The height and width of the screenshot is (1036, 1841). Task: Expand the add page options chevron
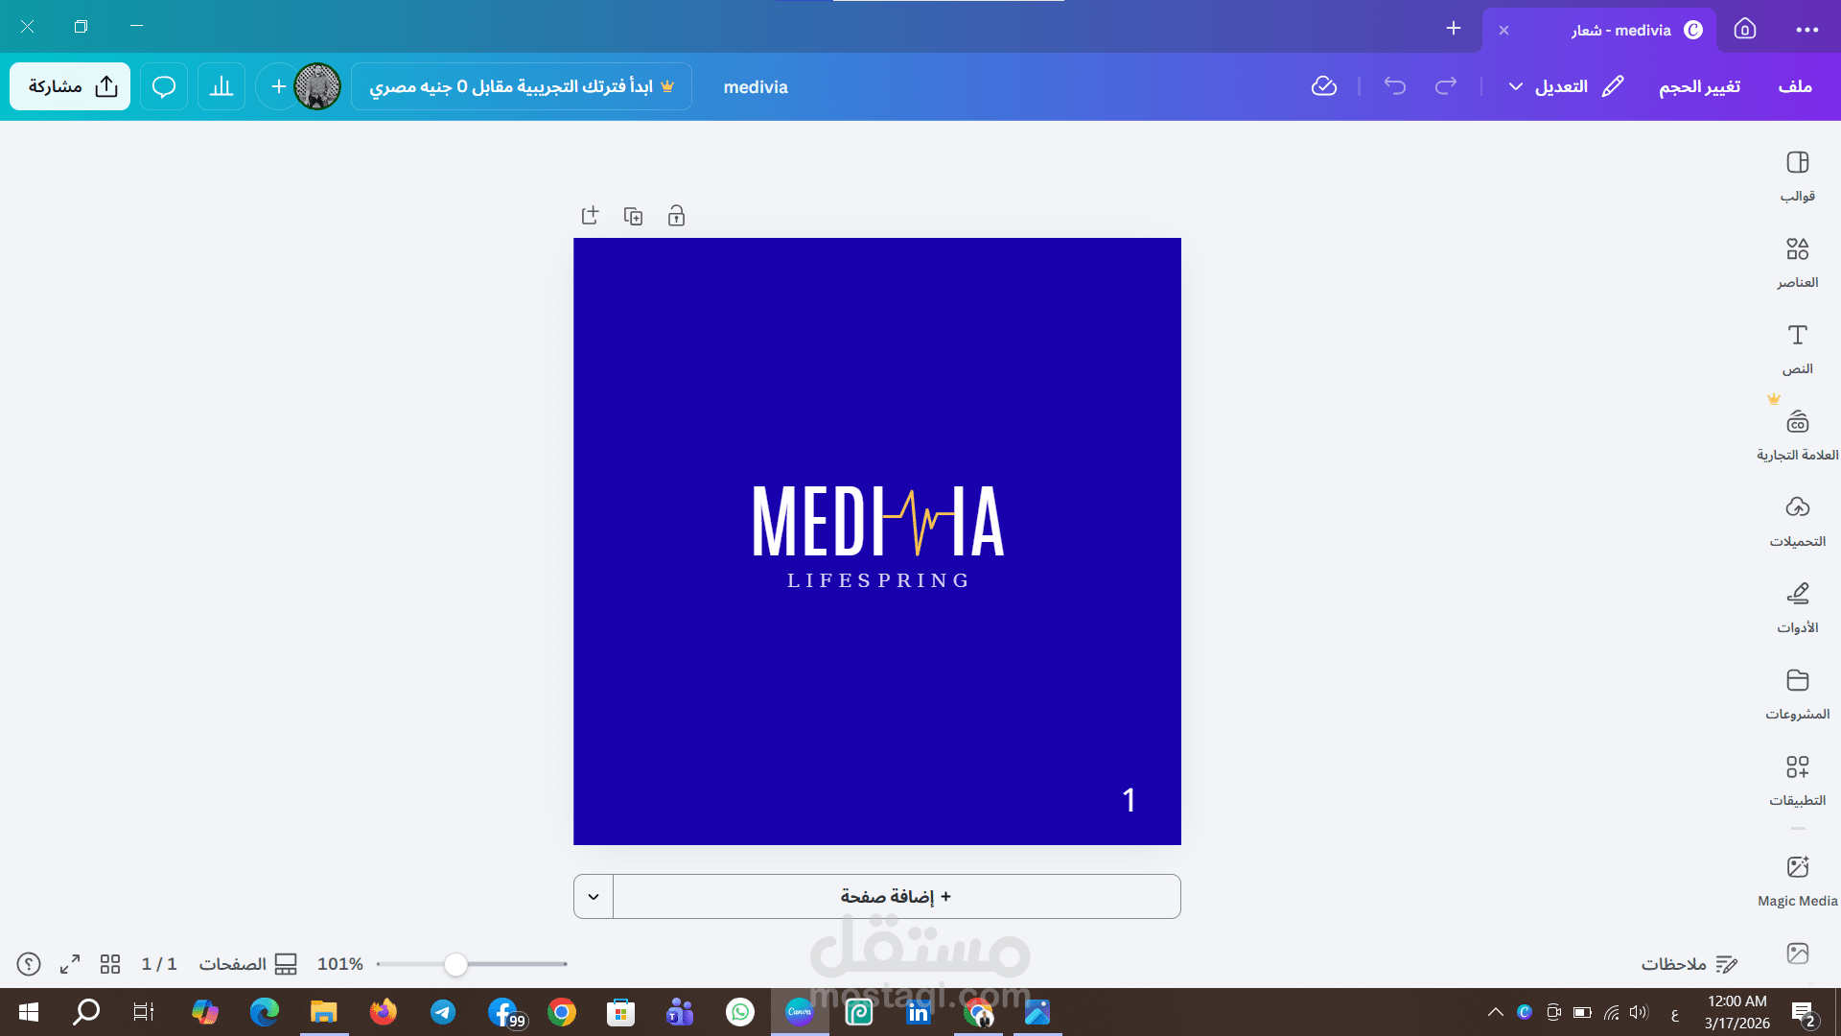point(594,897)
